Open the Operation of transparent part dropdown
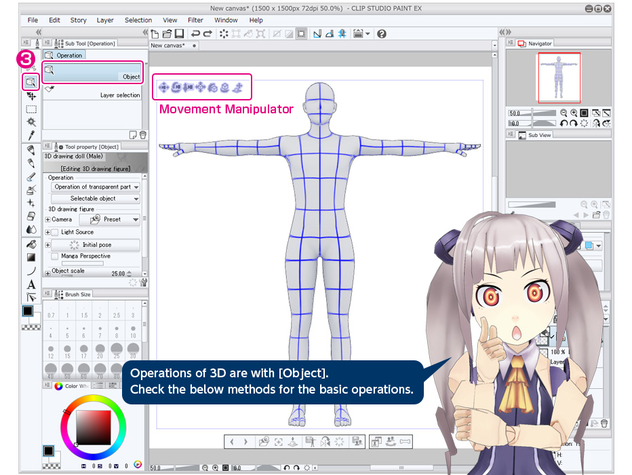 (96, 187)
